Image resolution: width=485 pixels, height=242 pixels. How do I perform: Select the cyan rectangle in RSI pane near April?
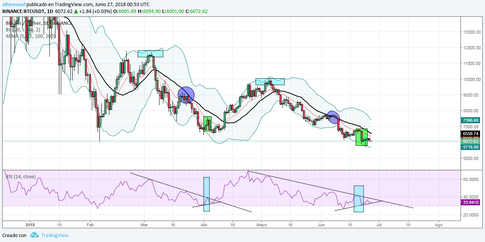tap(207, 194)
